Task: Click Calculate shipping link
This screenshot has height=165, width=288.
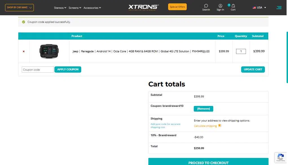Action: point(205,126)
